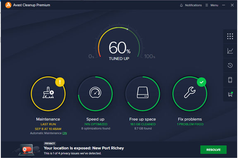Click the Maintenance label
This screenshot has width=238, height=158.
click(48, 119)
